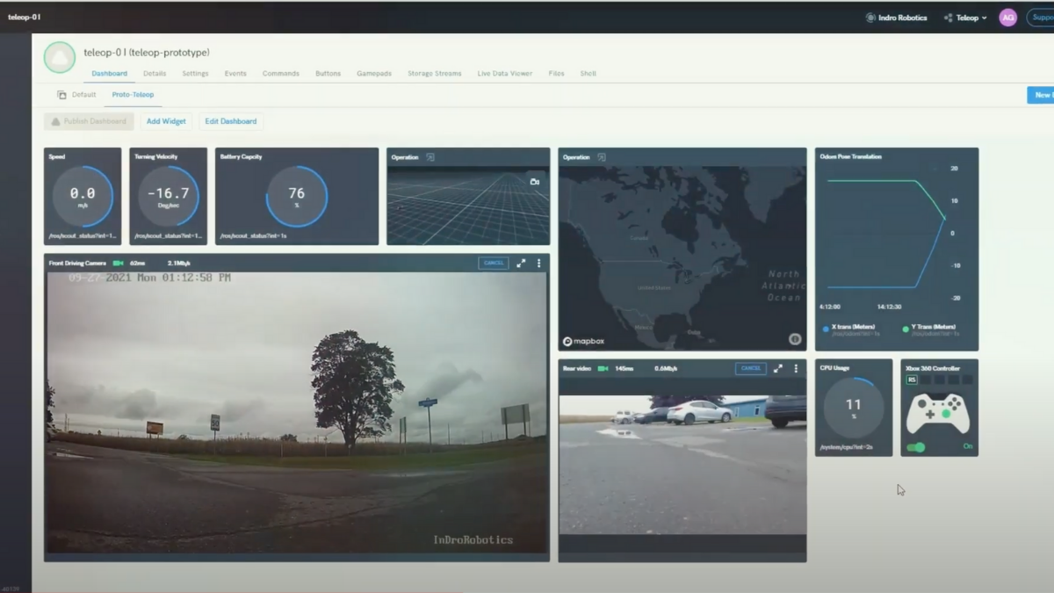Image resolution: width=1054 pixels, height=593 pixels.
Task: Click the Add Widget button
Action: tap(166, 121)
